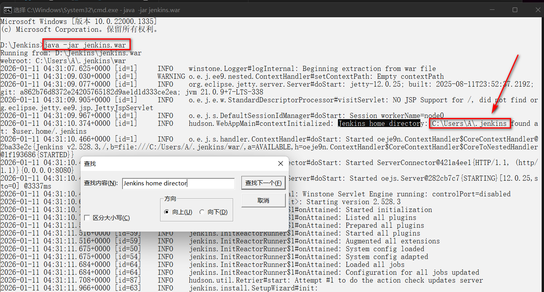Image resolution: width=544 pixels, height=292 pixels.
Task: Click 'jvm 21.0.9+7-LTS-338' text
Action: (224, 92)
